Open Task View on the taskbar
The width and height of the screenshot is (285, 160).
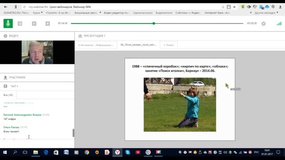point(25,152)
